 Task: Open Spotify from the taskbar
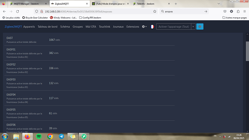click(39, 136)
